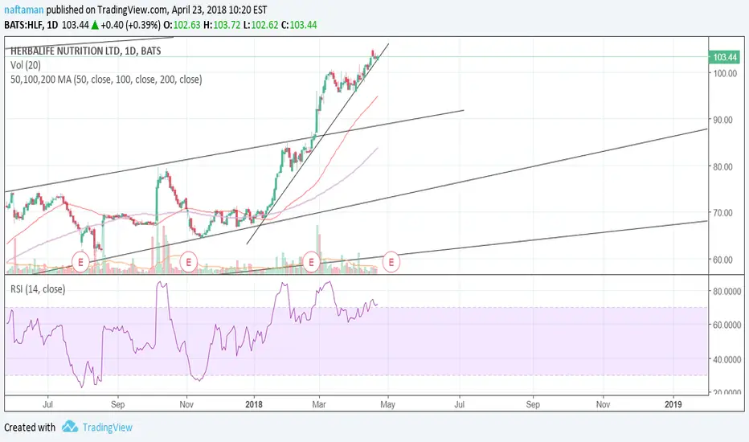Click the L:102.62 low value

click(260, 25)
